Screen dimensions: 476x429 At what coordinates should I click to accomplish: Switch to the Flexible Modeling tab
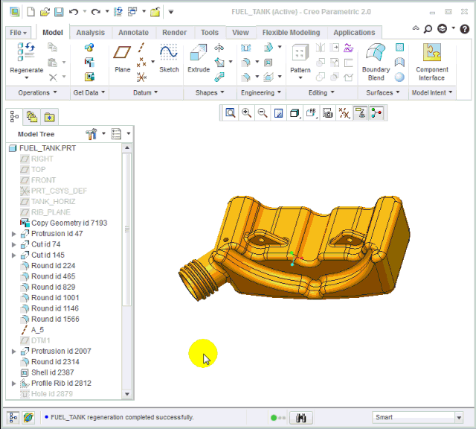point(291,33)
